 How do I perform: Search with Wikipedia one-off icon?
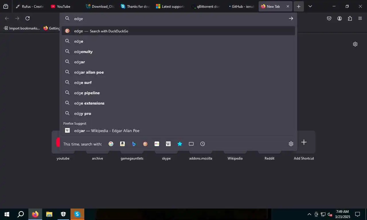(x=168, y=144)
